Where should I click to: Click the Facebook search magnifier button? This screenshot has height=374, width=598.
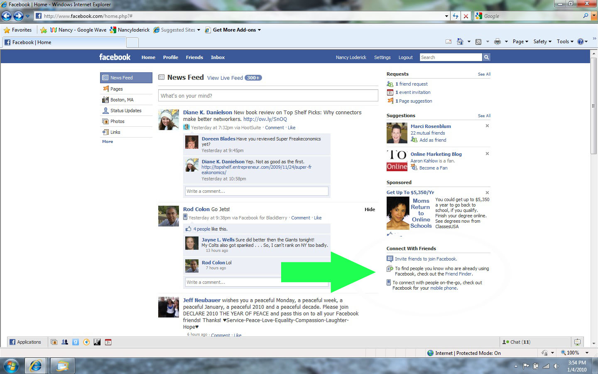pyautogui.click(x=486, y=57)
